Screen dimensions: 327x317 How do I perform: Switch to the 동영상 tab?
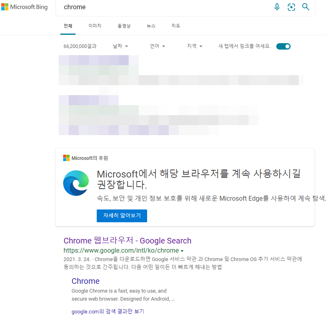tap(124, 26)
